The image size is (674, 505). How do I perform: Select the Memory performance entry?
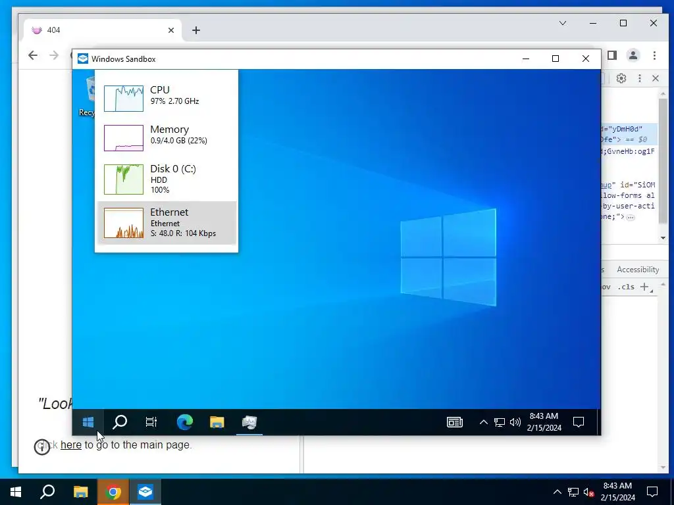tap(167, 138)
